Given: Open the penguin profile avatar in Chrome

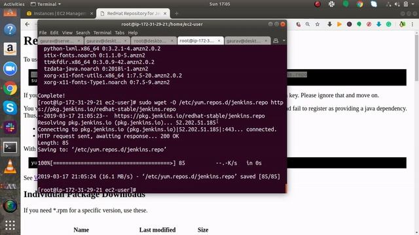Looking at the screenshot, I should [402, 24].
